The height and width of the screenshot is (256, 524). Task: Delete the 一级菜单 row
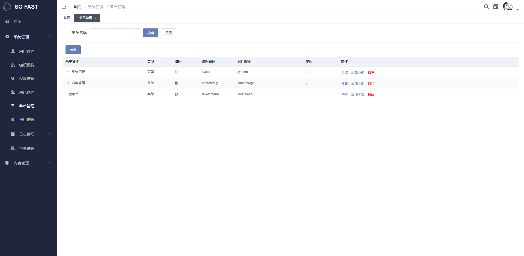coord(371,95)
